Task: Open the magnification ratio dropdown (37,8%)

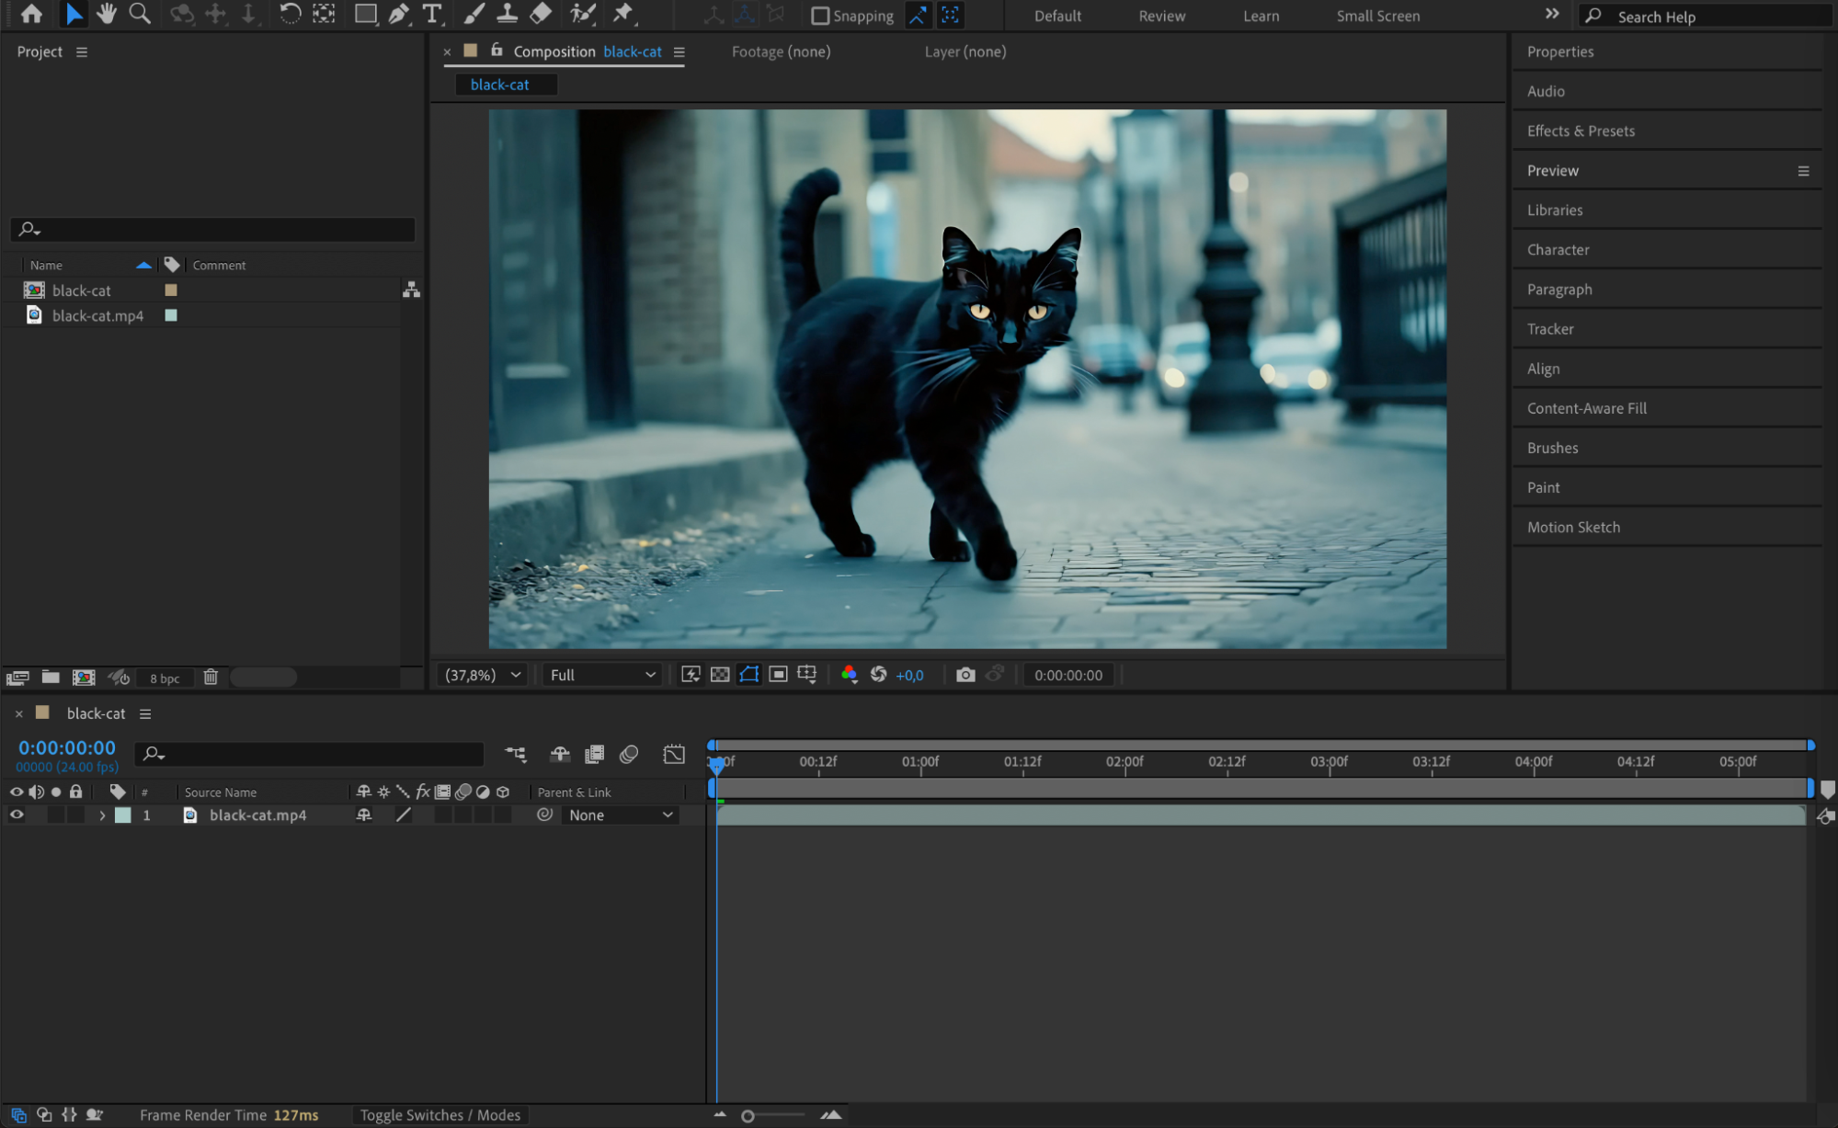Action: click(483, 675)
